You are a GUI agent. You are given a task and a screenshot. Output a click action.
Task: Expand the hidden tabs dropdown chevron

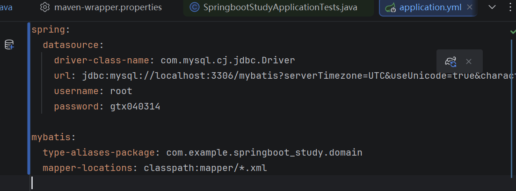point(492,7)
